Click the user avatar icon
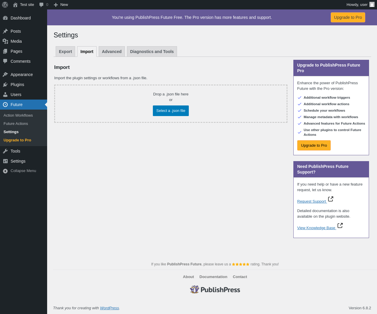Image resolution: width=377 pixels, height=314 pixels. click(x=372, y=4)
